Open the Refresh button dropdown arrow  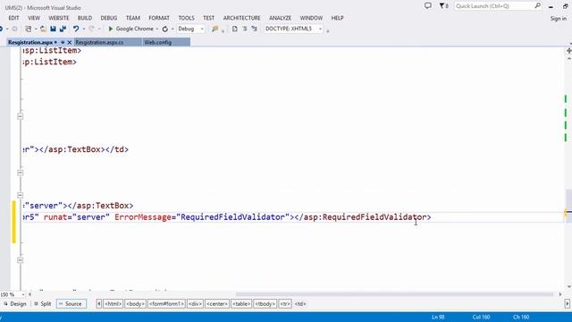pos(172,29)
